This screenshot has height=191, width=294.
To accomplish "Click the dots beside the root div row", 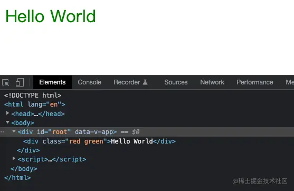I will pos(2,132).
